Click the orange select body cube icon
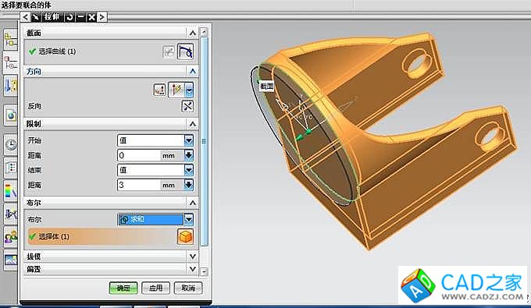Image resolution: width=531 pixels, height=308 pixels. [x=185, y=236]
